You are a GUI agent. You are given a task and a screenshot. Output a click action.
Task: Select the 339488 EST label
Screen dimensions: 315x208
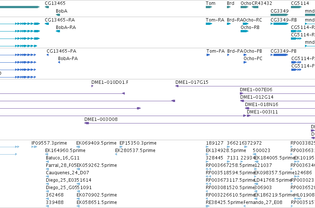[55, 202]
